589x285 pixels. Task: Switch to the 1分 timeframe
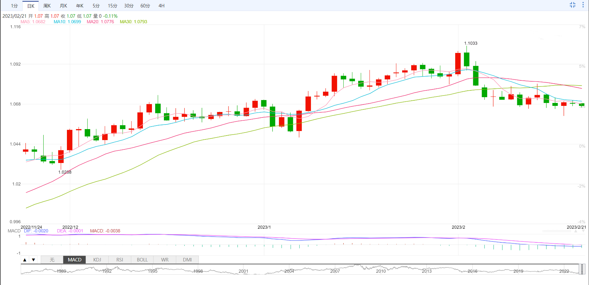click(x=14, y=6)
